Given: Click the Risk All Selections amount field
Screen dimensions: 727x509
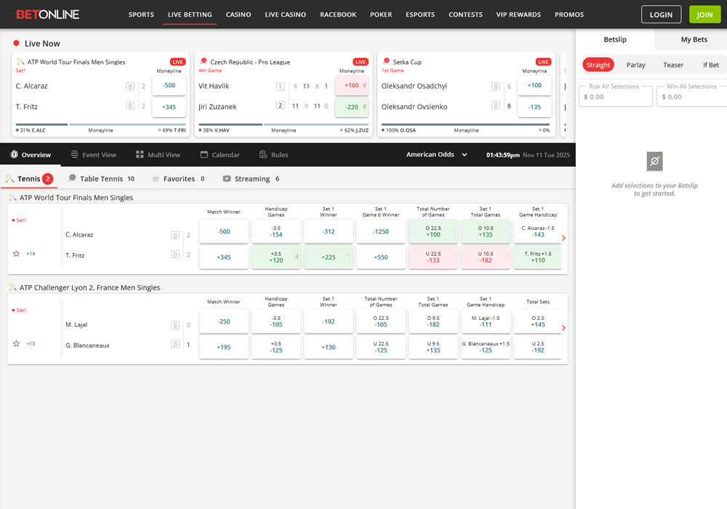Looking at the screenshot, I should (615, 95).
